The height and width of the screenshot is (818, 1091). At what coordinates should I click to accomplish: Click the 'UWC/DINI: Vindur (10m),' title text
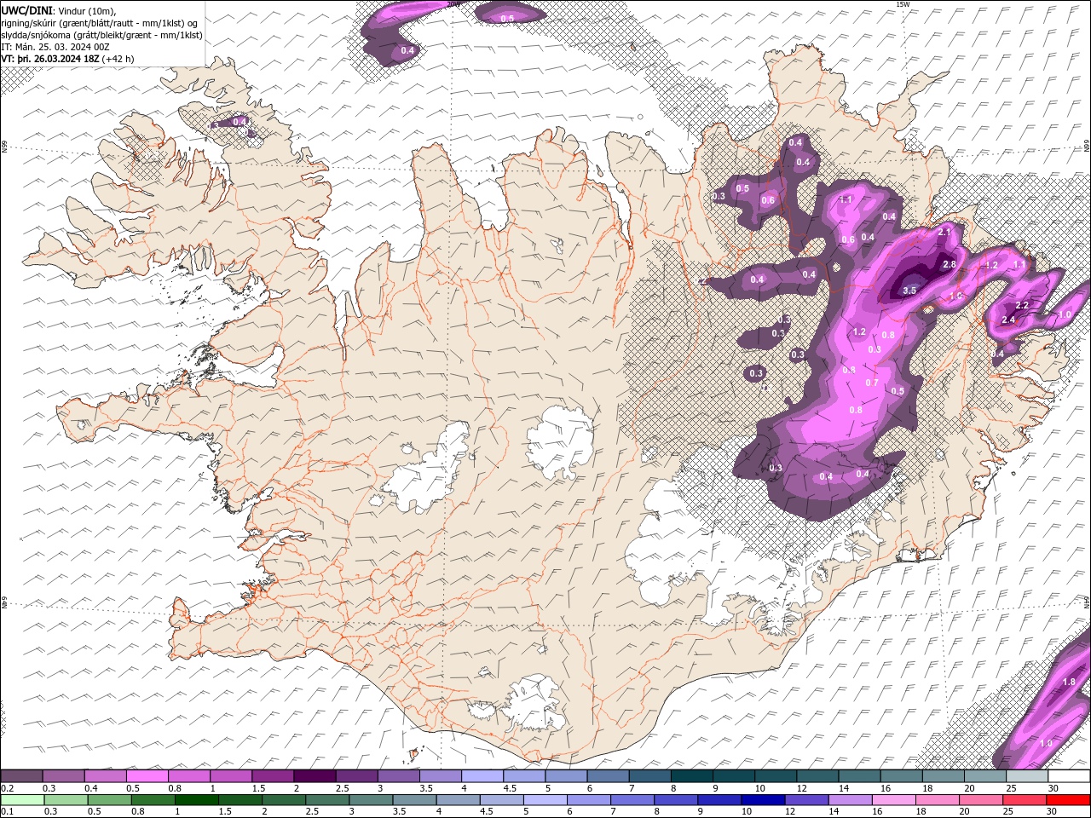[59, 10]
